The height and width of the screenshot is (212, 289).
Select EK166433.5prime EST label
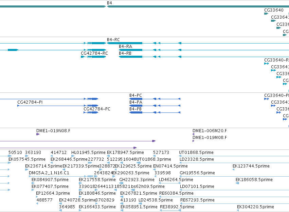point(97,207)
